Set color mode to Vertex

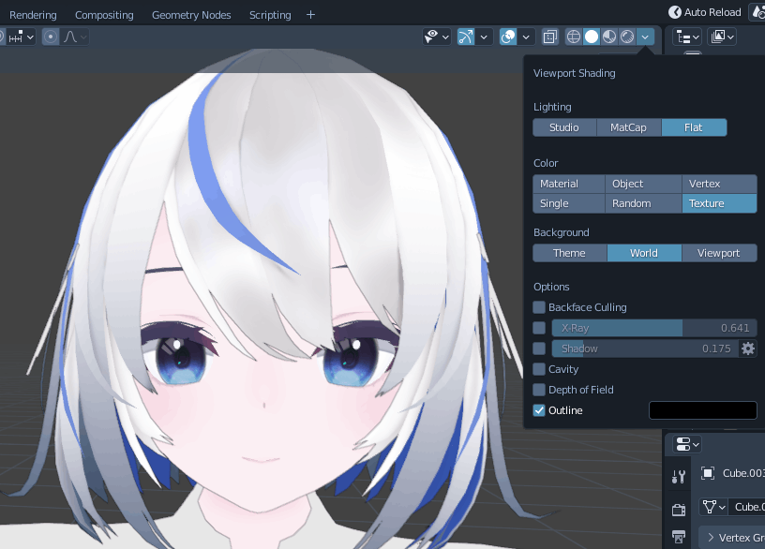719,184
